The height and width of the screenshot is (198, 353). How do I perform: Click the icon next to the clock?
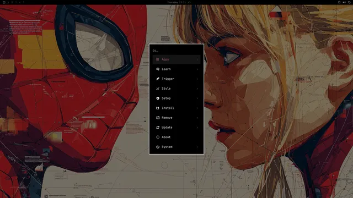189,2
